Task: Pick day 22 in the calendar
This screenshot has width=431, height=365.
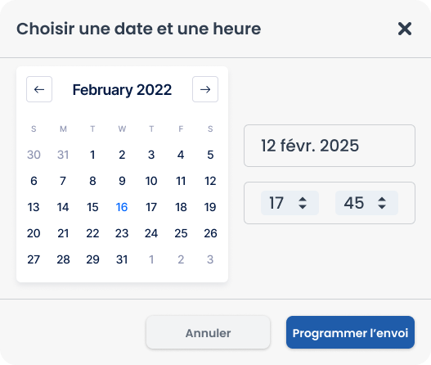Action: click(x=92, y=233)
